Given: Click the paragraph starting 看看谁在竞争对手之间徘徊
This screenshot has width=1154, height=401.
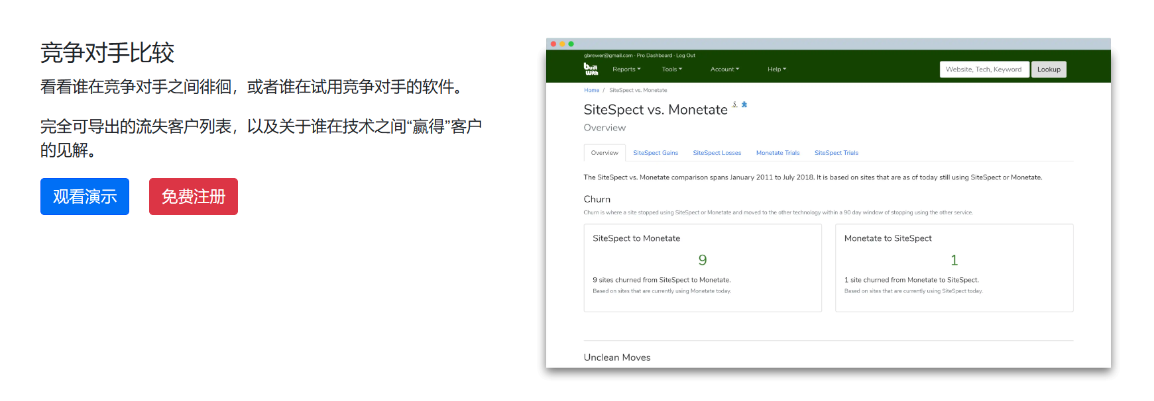Looking at the screenshot, I should (x=252, y=87).
